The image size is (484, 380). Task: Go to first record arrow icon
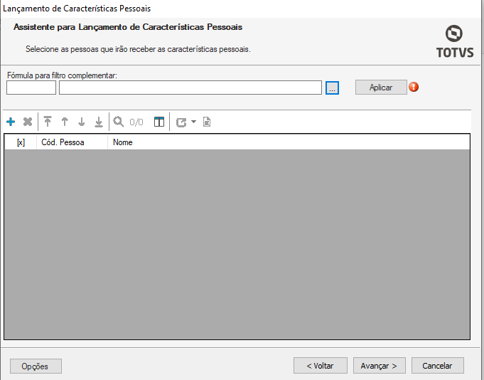coord(48,122)
